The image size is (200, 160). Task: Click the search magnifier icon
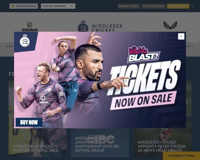tap(192, 6)
